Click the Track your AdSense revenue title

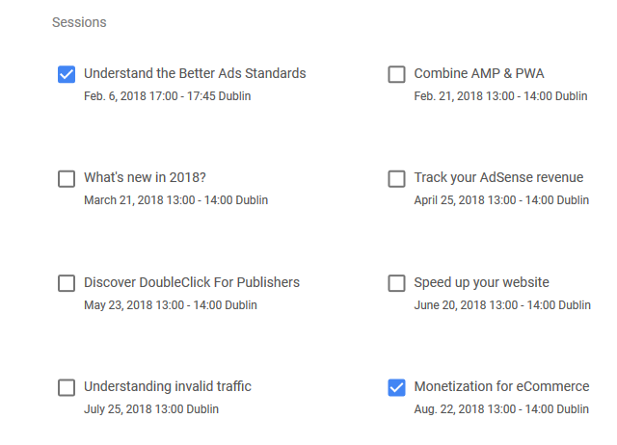click(498, 177)
